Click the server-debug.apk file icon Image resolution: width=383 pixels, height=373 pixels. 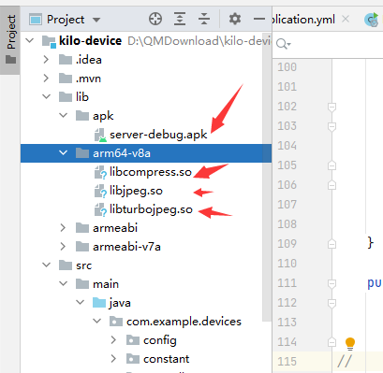[100, 135]
